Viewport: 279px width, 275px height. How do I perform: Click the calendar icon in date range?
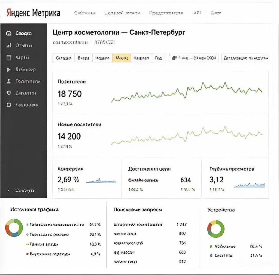pyautogui.click(x=174, y=58)
